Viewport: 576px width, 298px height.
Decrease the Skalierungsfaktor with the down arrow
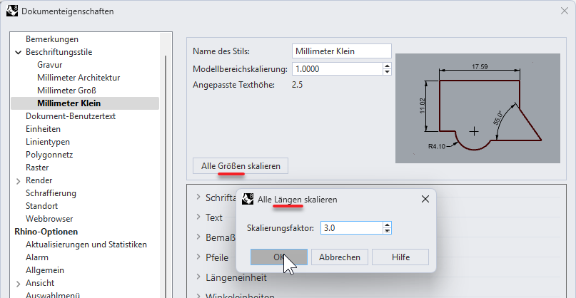click(387, 231)
